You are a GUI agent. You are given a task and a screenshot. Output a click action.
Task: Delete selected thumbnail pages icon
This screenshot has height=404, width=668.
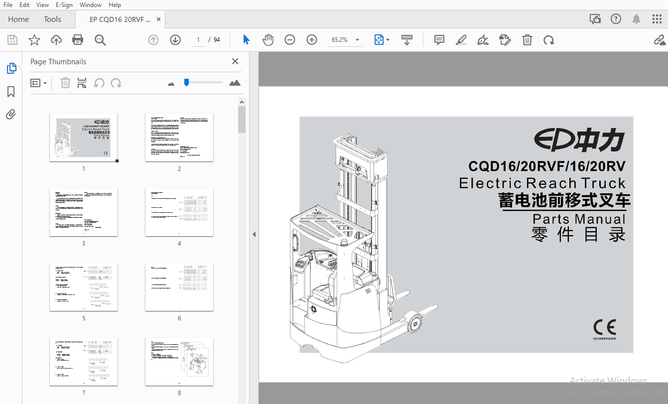[x=65, y=83]
